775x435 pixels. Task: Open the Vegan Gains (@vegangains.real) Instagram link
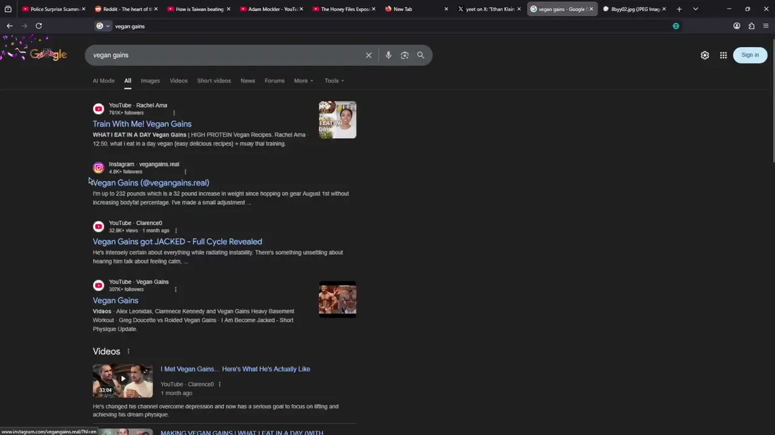coord(151,182)
